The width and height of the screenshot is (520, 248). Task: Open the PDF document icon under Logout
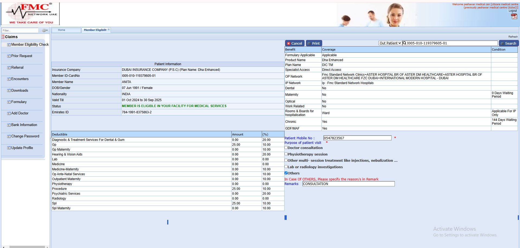pyautogui.click(x=514, y=16)
